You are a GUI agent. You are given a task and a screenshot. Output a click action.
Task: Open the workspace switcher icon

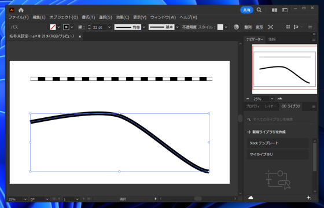tap(285, 10)
